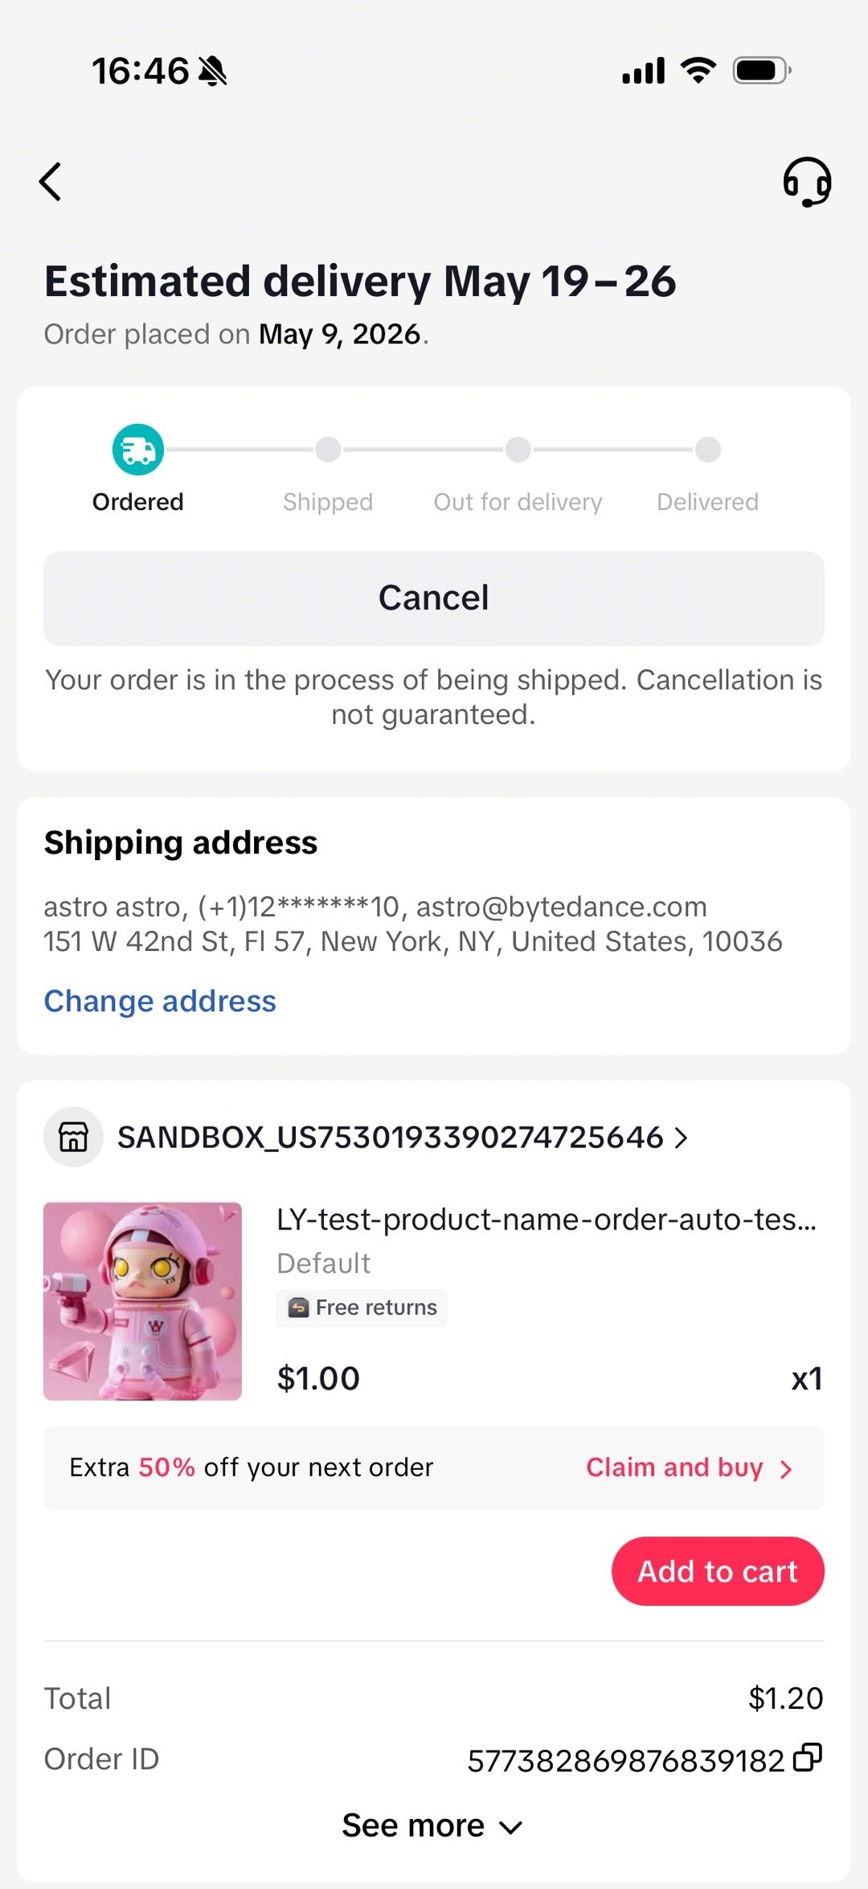The height and width of the screenshot is (1889, 868).
Task: Open the pink astronaut product thumbnail
Action: (x=142, y=1301)
